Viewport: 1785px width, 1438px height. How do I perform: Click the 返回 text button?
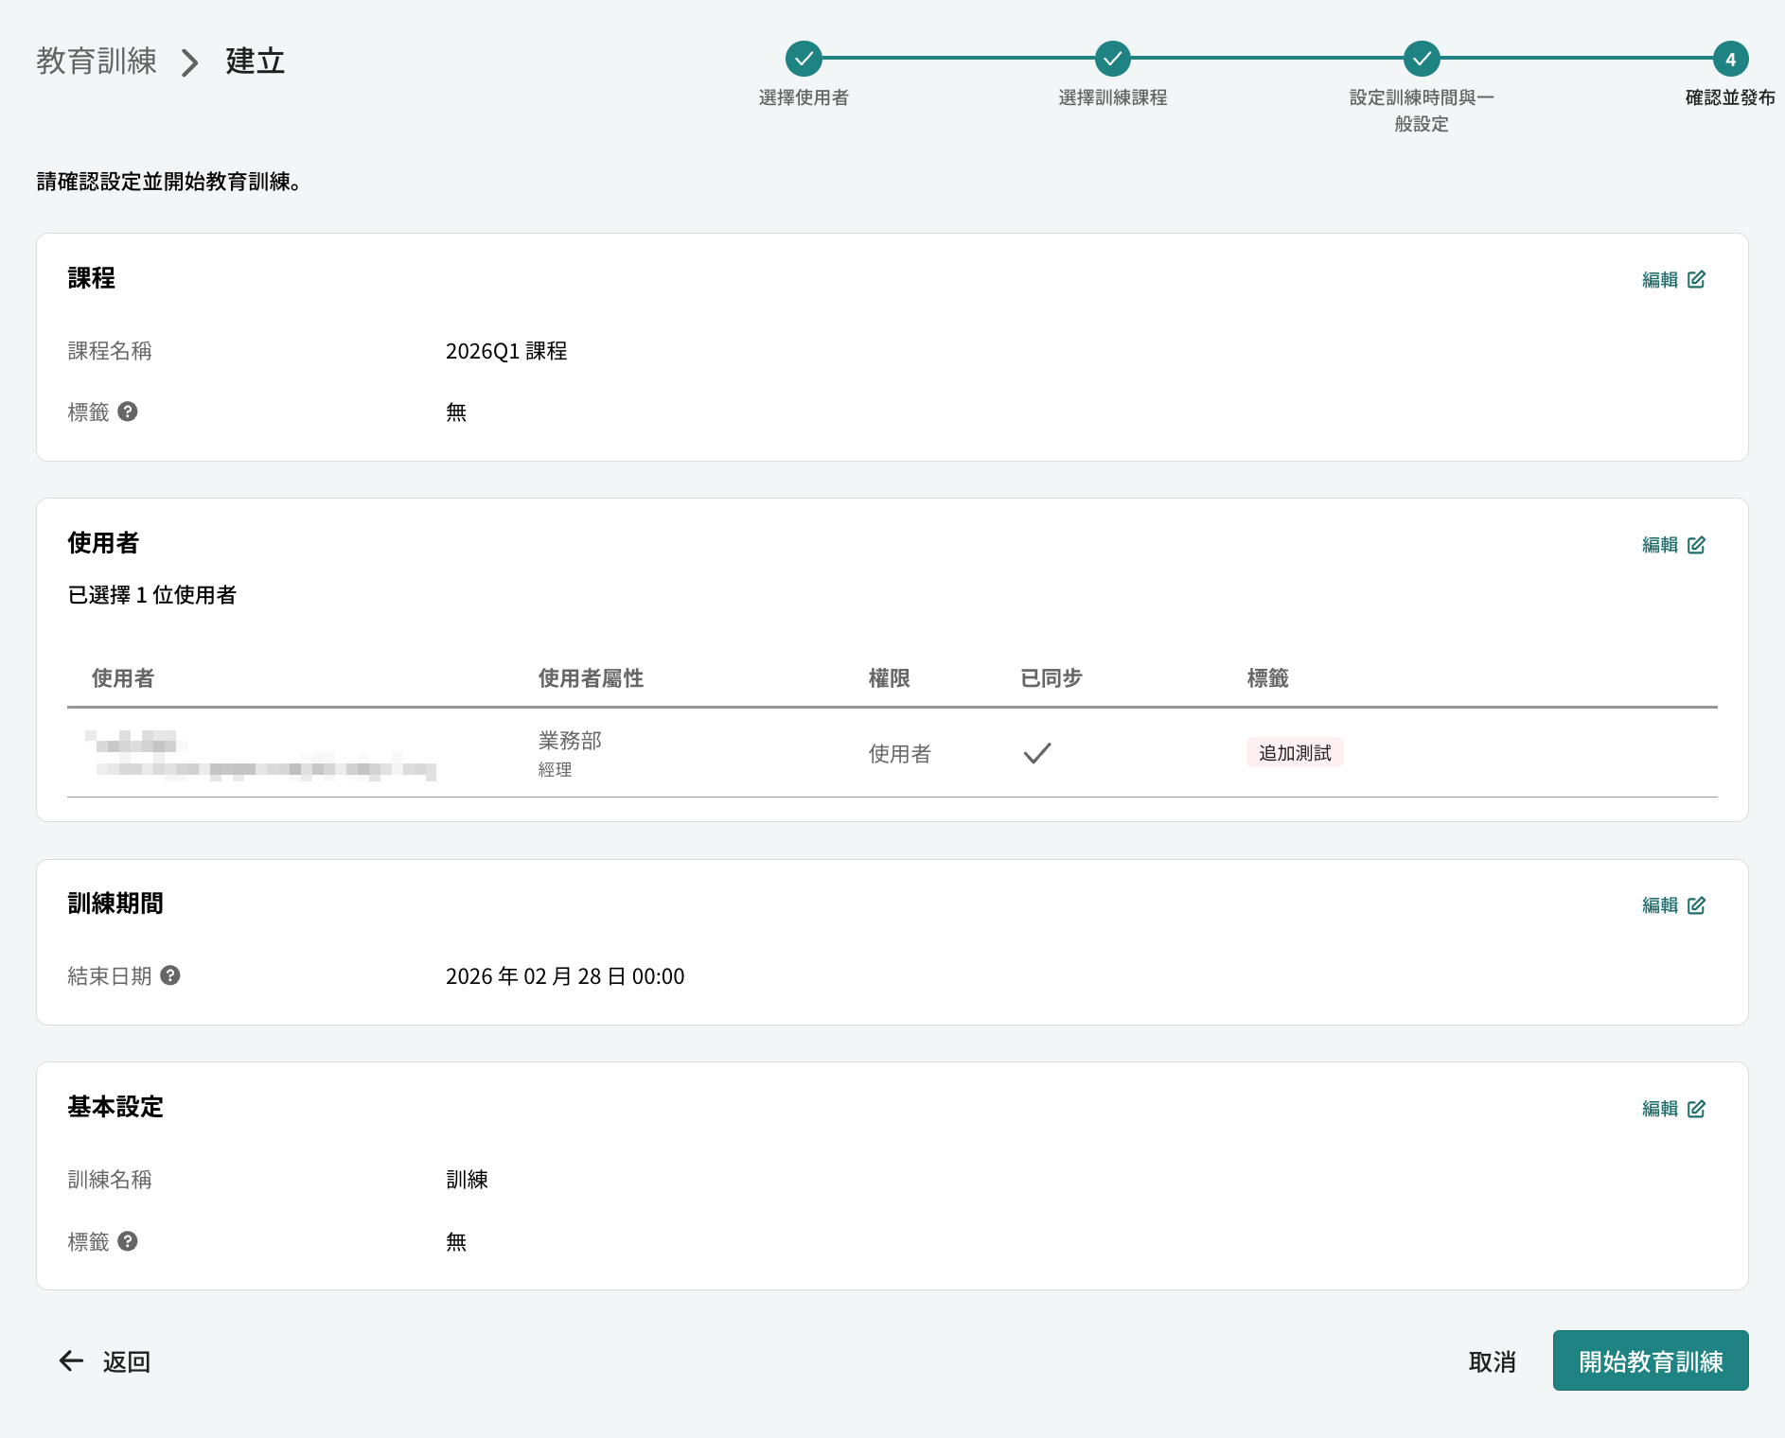tap(127, 1361)
